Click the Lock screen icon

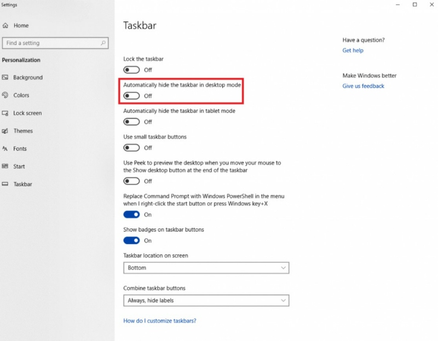5,113
